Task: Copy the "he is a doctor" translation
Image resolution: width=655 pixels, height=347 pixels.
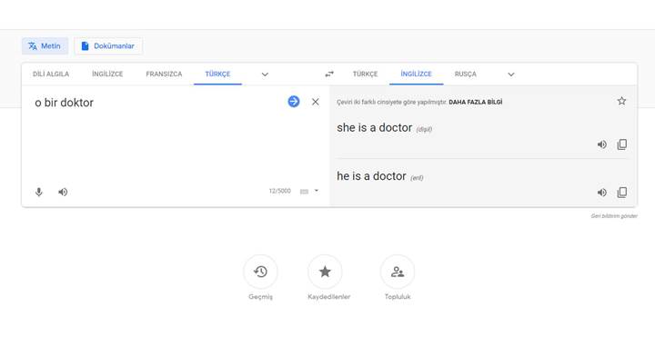Action: (x=622, y=193)
